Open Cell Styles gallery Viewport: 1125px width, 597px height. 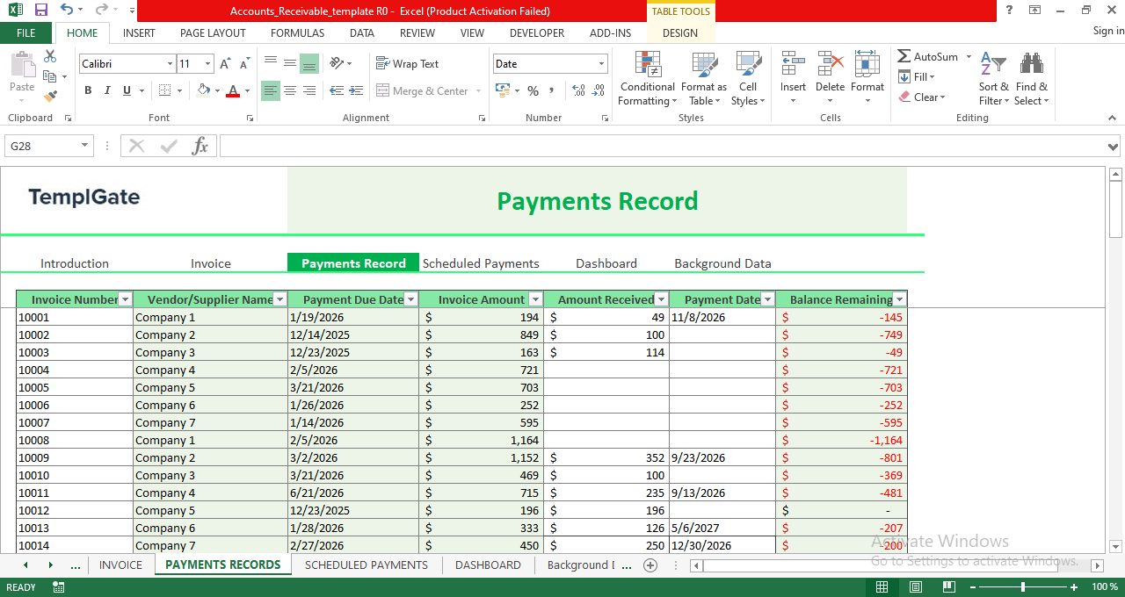tap(748, 79)
